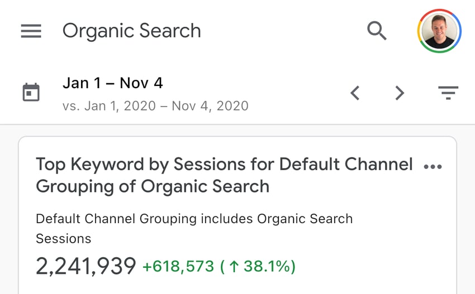
Task: Click the calendar date picker icon
Action: tap(31, 92)
